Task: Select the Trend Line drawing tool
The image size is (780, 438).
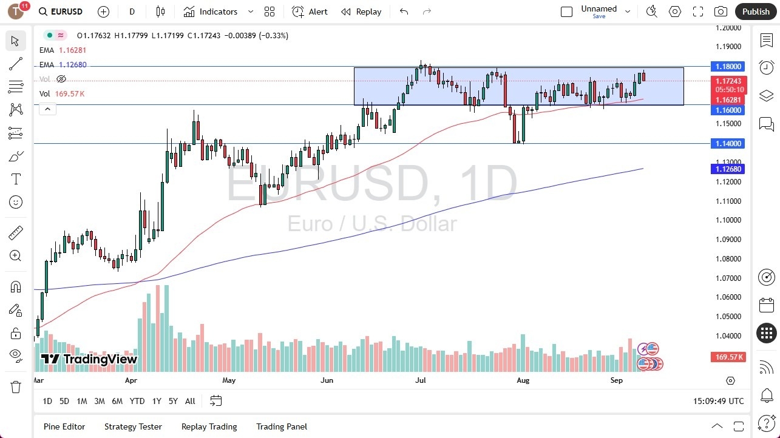Action: pyautogui.click(x=16, y=64)
